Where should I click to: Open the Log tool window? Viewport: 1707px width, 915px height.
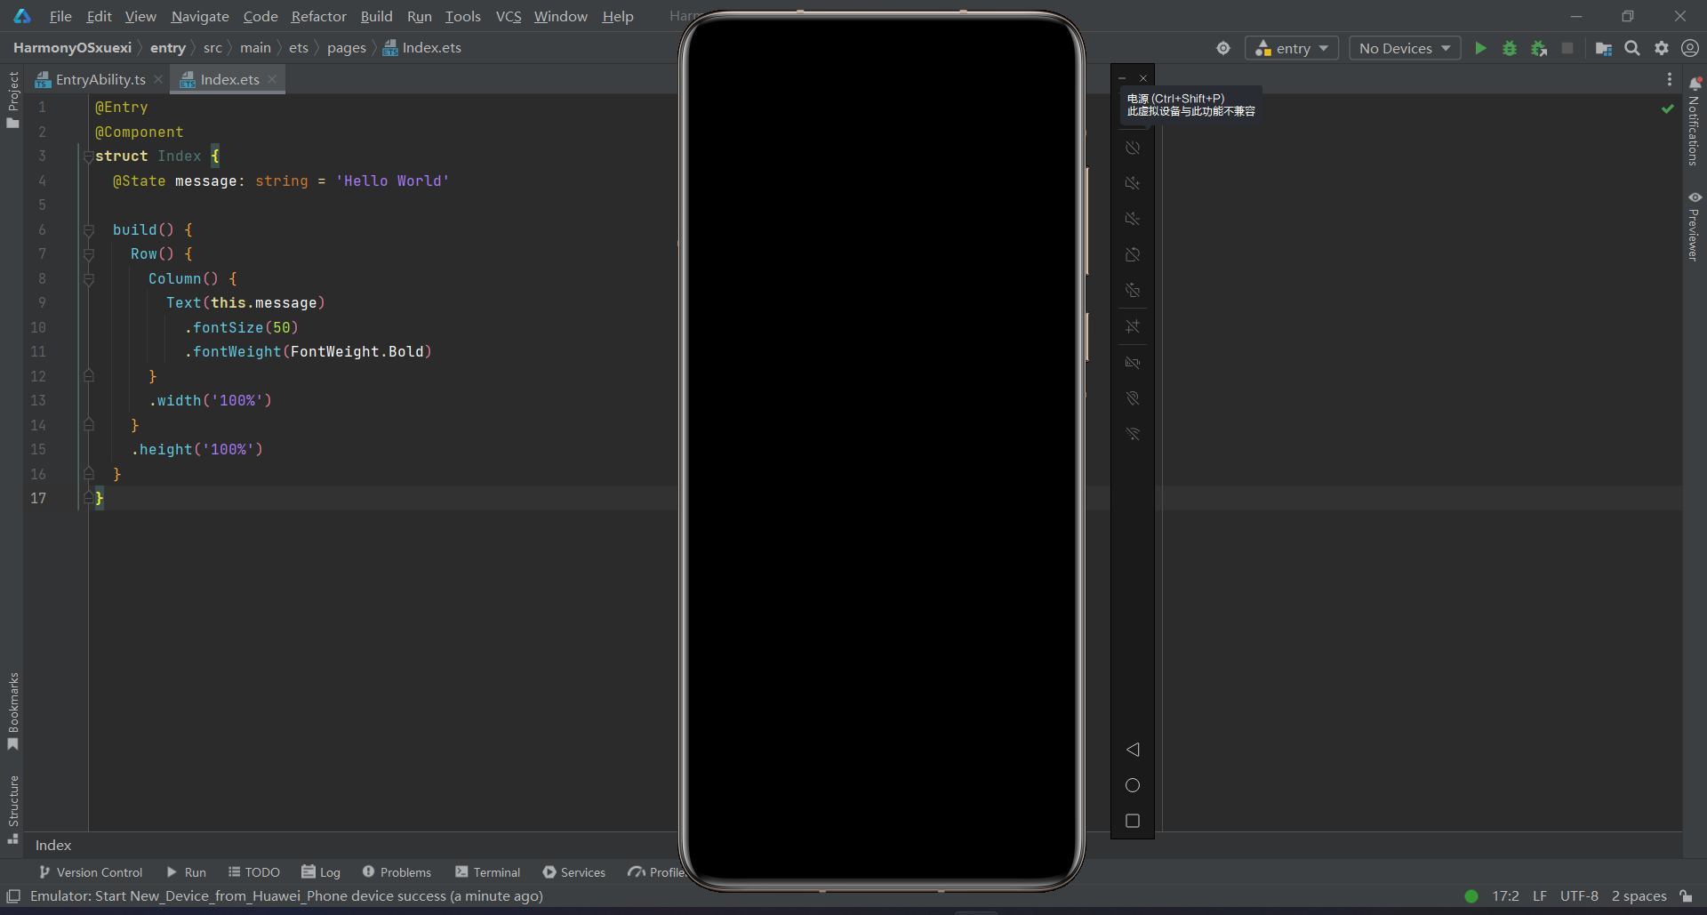[321, 872]
